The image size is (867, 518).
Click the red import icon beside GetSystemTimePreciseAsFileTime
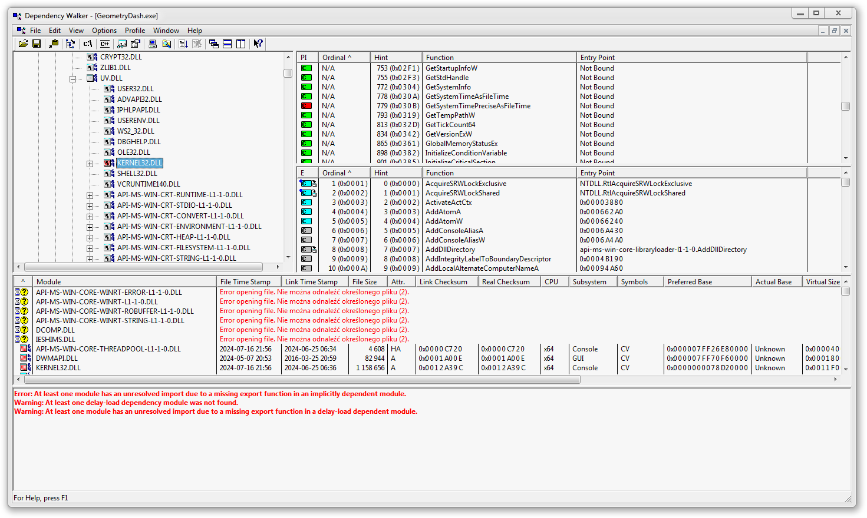click(x=306, y=106)
